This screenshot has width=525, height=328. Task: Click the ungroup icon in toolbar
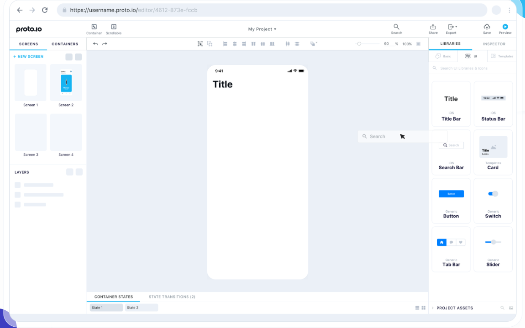209,44
